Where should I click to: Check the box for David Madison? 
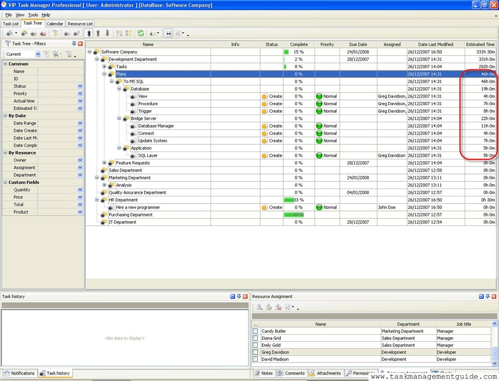pos(255,359)
